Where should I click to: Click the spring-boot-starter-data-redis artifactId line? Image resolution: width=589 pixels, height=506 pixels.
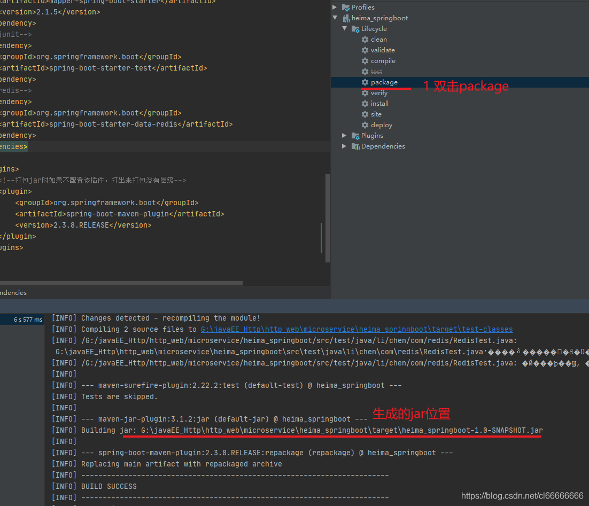pos(117,124)
